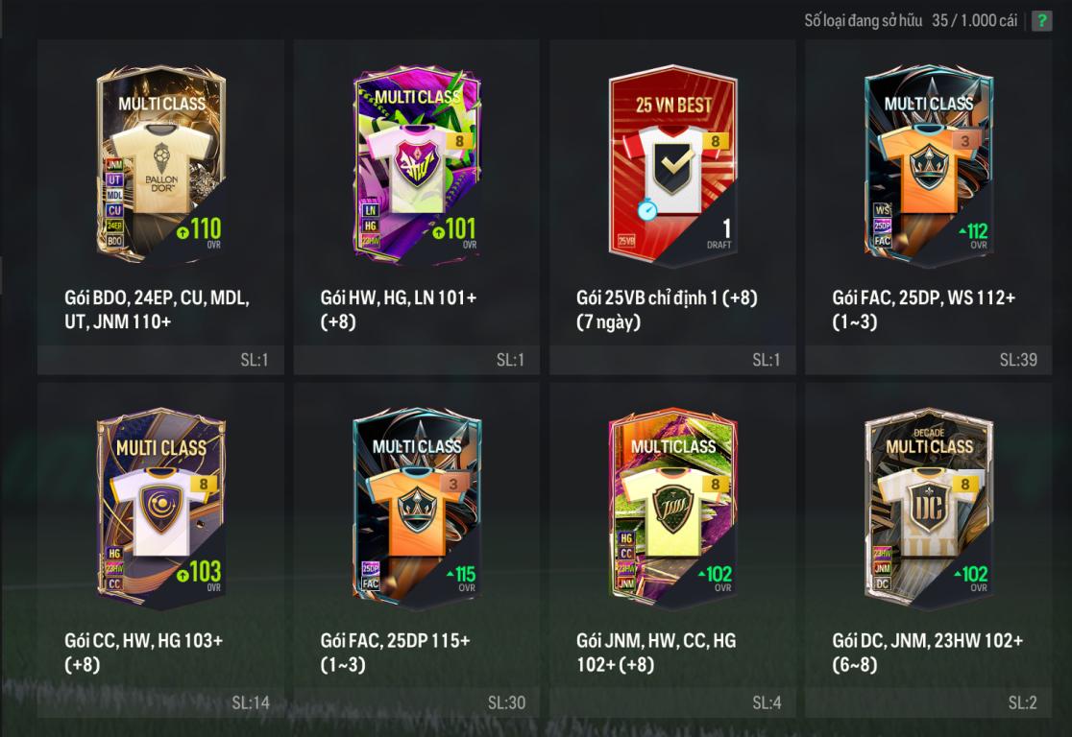Click the green question mark help icon
1072x737 pixels.
click(1041, 20)
